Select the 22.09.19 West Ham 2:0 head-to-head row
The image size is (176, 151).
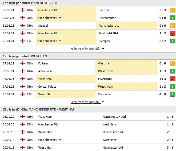coord(88,132)
